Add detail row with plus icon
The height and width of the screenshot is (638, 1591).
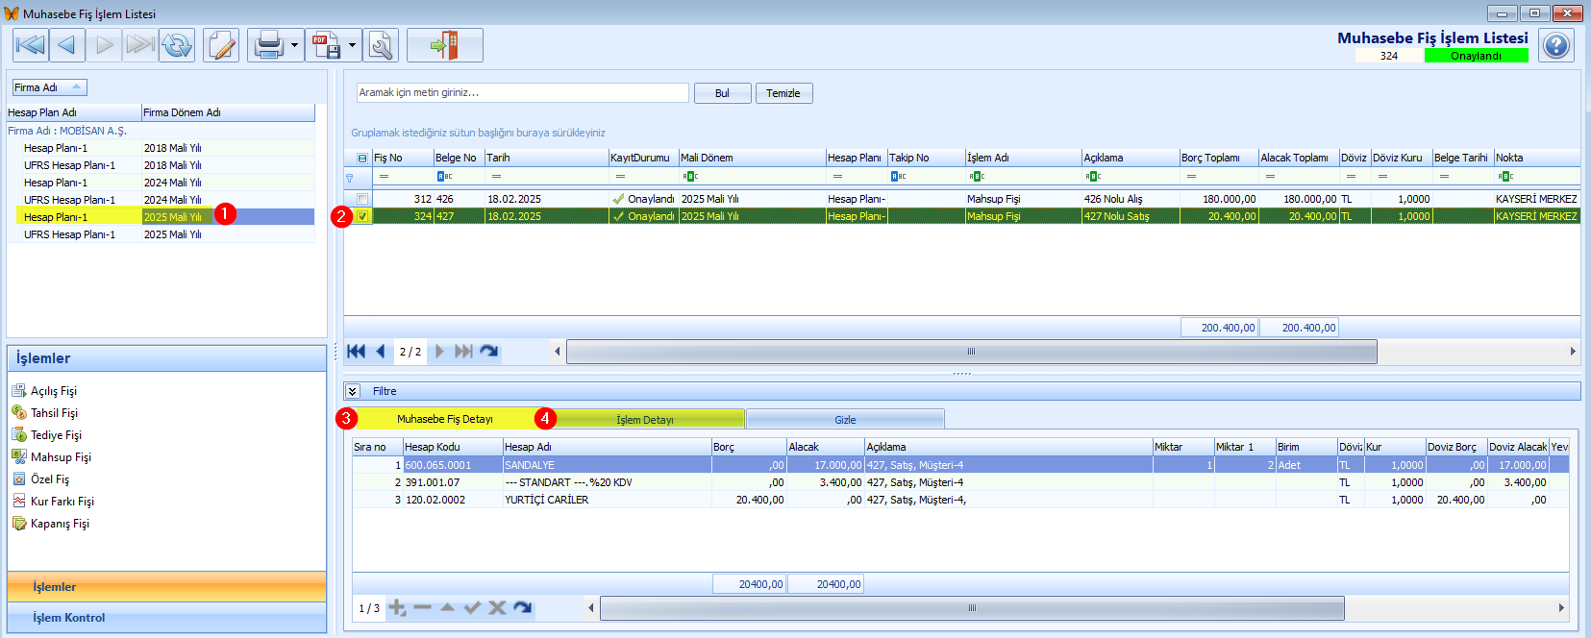click(x=397, y=607)
